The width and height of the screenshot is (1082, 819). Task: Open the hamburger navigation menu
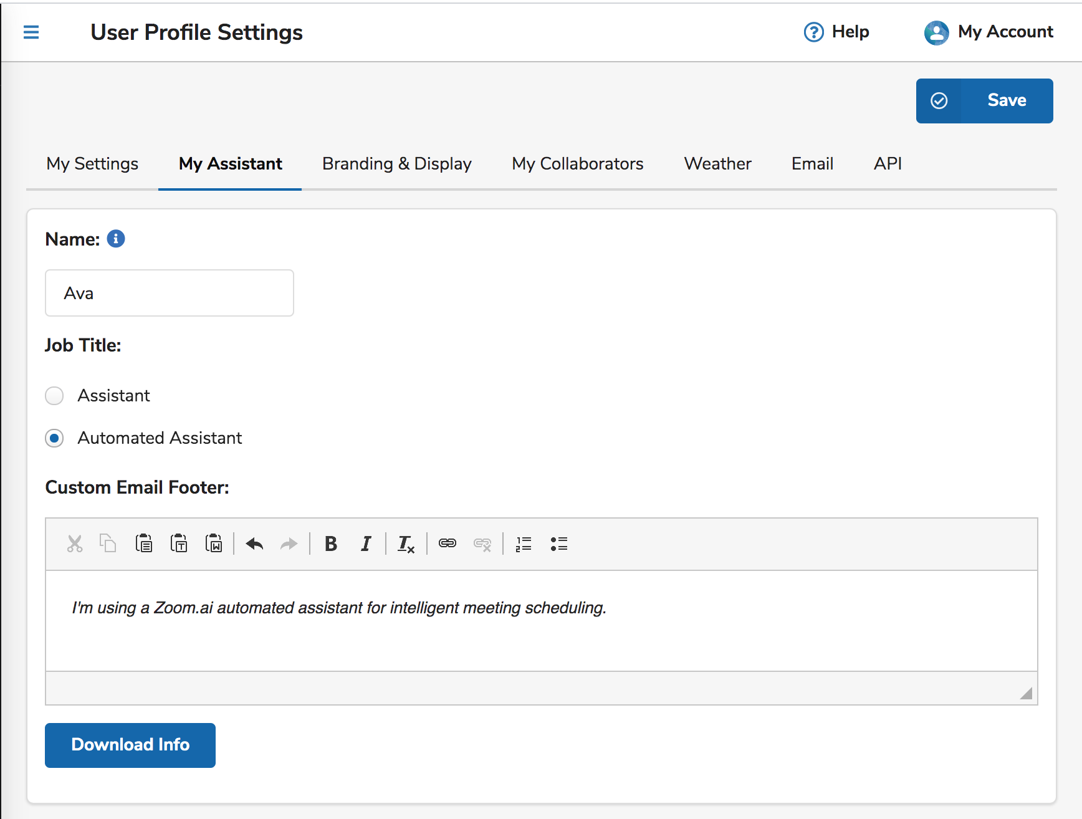(31, 32)
